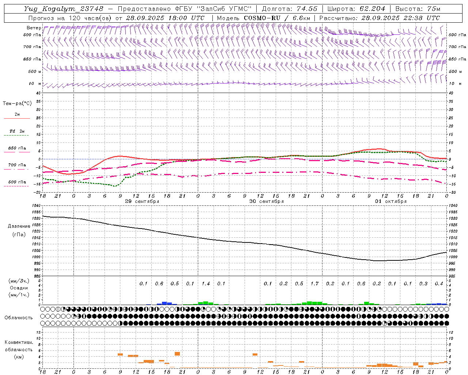
Task: Click the Тем-ра(°C) panel label
Action: (17, 104)
